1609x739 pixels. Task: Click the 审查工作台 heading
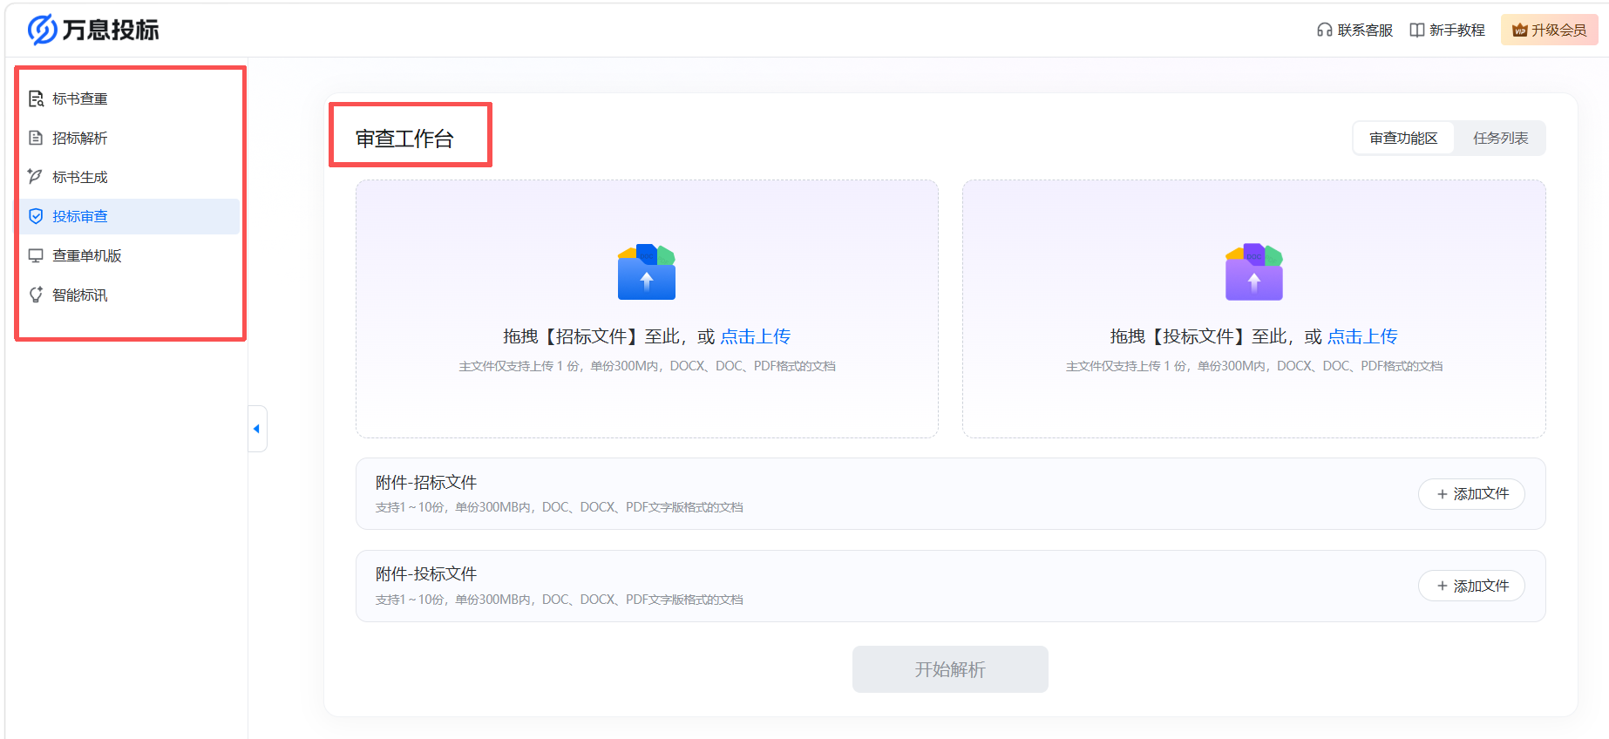404,139
